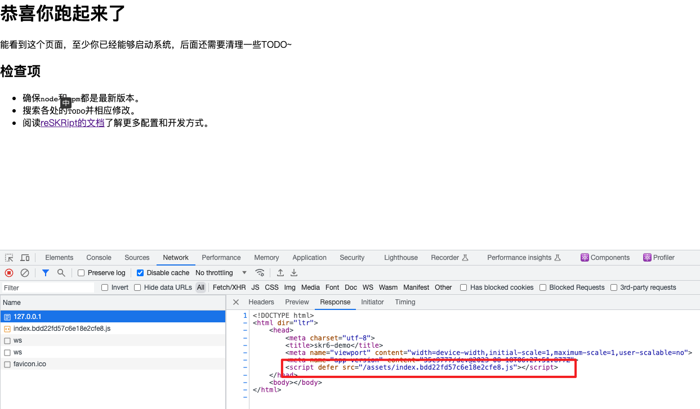
Task: Filter requests by Doc type
Action: [351, 287]
